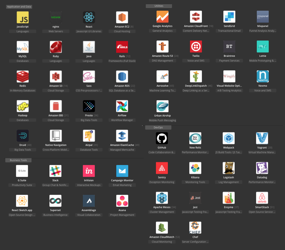The image size is (285, 250).
Task: Click the Application and Data section label
Action: [x=19, y=7]
